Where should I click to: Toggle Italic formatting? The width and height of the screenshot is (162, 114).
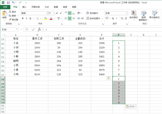pyautogui.click(x=27, y=18)
